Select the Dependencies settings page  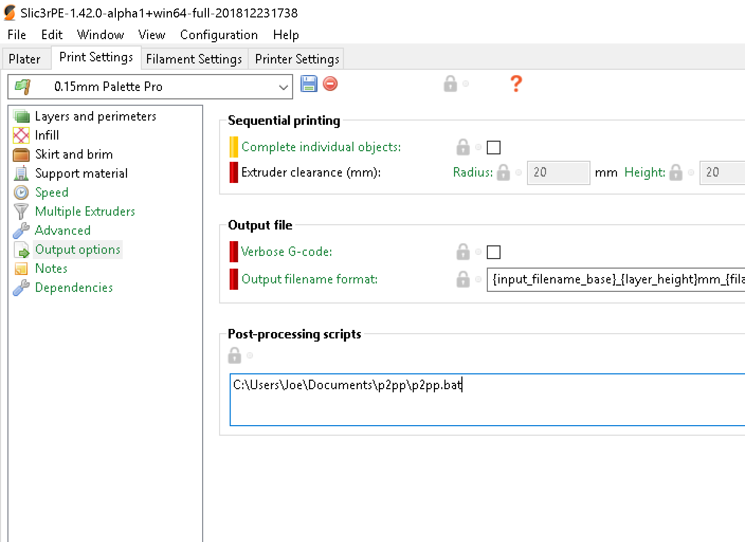click(x=74, y=288)
